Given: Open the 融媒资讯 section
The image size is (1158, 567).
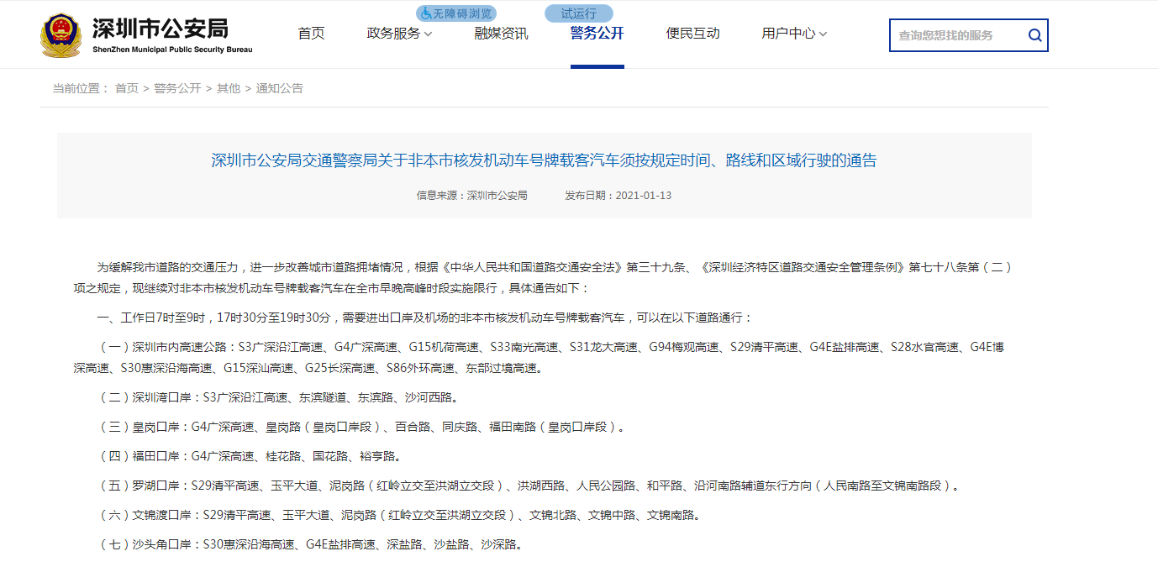Looking at the screenshot, I should tap(501, 34).
